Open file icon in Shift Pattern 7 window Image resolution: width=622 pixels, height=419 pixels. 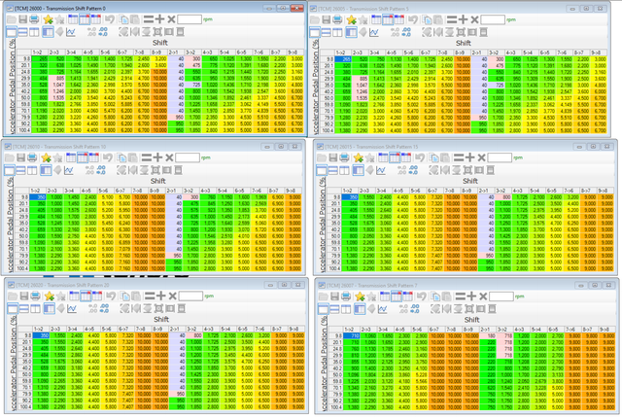pos(323,296)
